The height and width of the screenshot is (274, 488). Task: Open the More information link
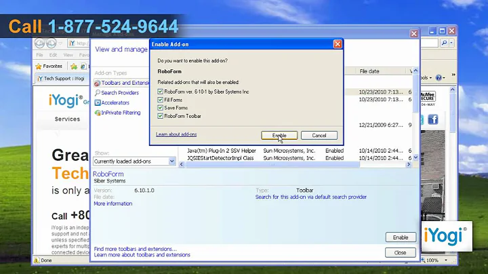pyautogui.click(x=113, y=203)
